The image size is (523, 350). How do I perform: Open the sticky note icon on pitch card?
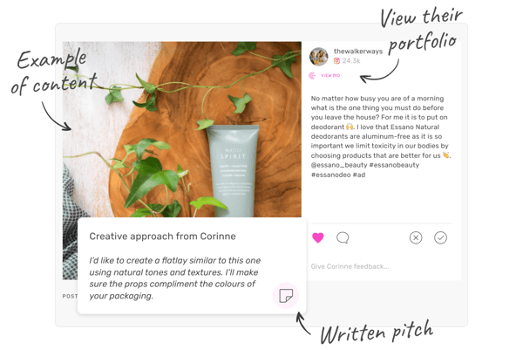pyautogui.click(x=286, y=295)
